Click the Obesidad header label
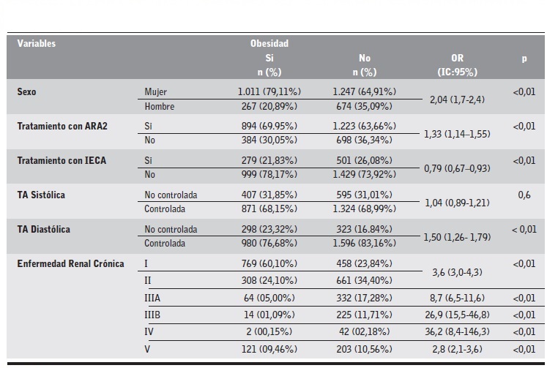 (x=269, y=43)
